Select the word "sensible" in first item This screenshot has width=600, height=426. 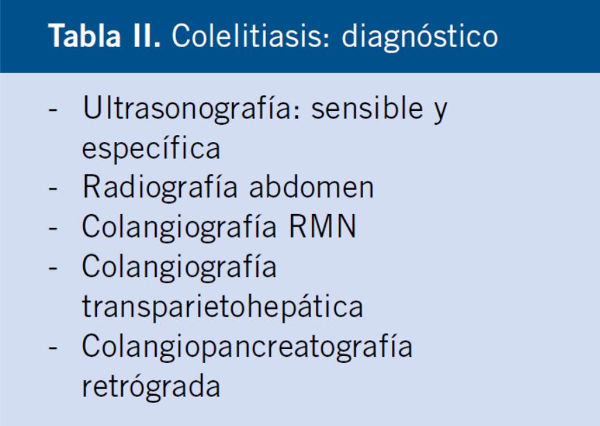coord(367,109)
